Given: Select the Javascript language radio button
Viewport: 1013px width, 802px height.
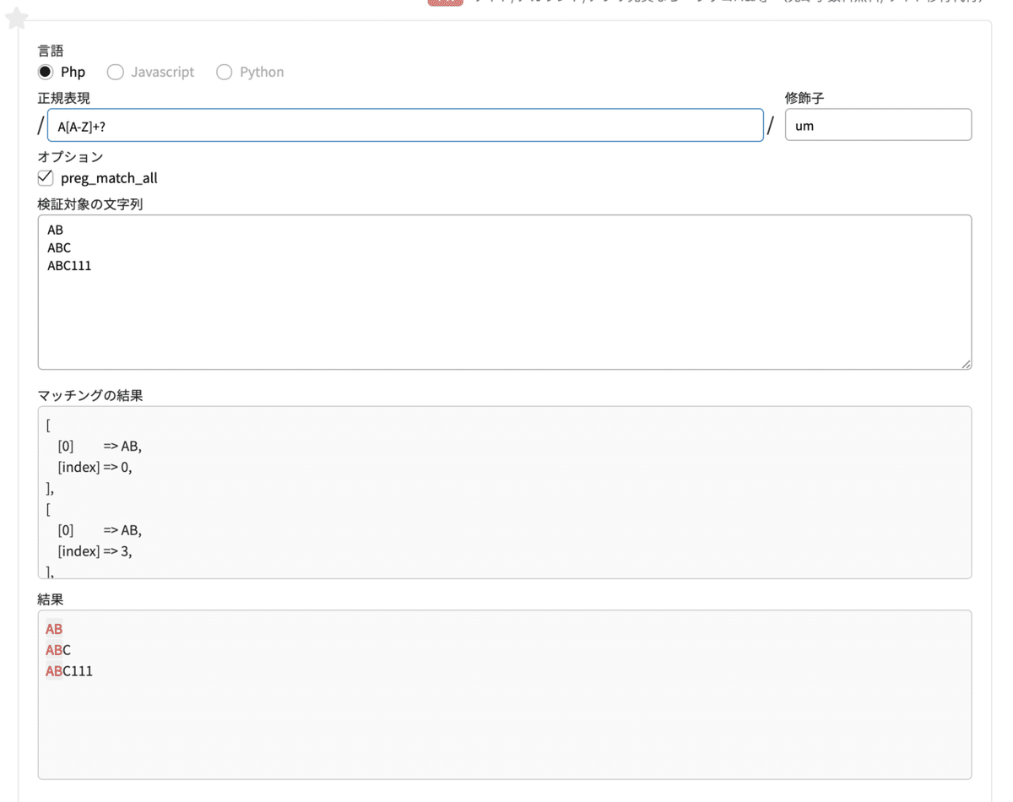Looking at the screenshot, I should click(115, 72).
